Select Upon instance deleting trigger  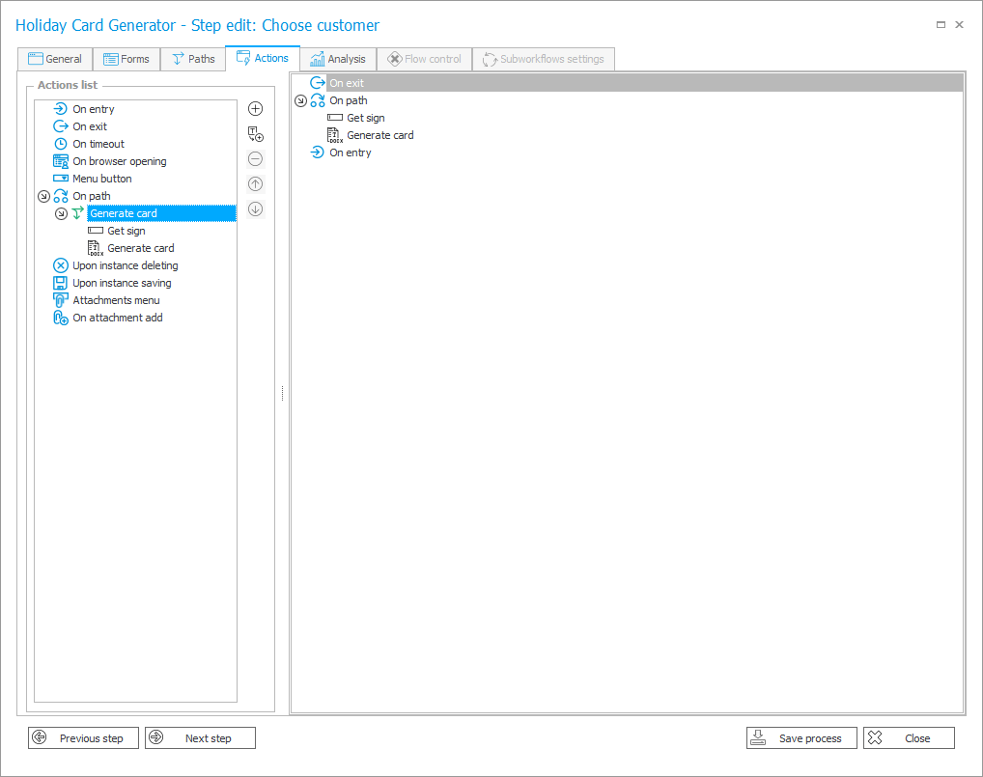point(126,265)
